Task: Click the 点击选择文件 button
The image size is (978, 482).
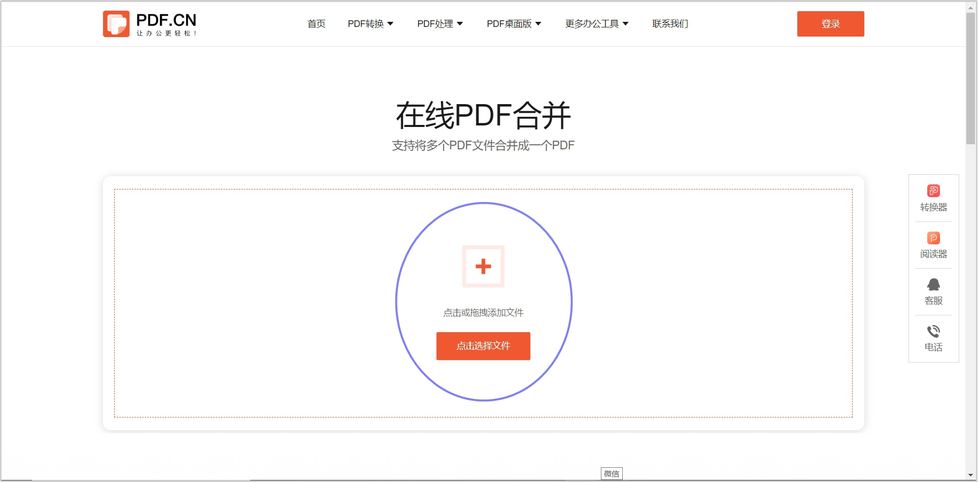Action: click(483, 346)
